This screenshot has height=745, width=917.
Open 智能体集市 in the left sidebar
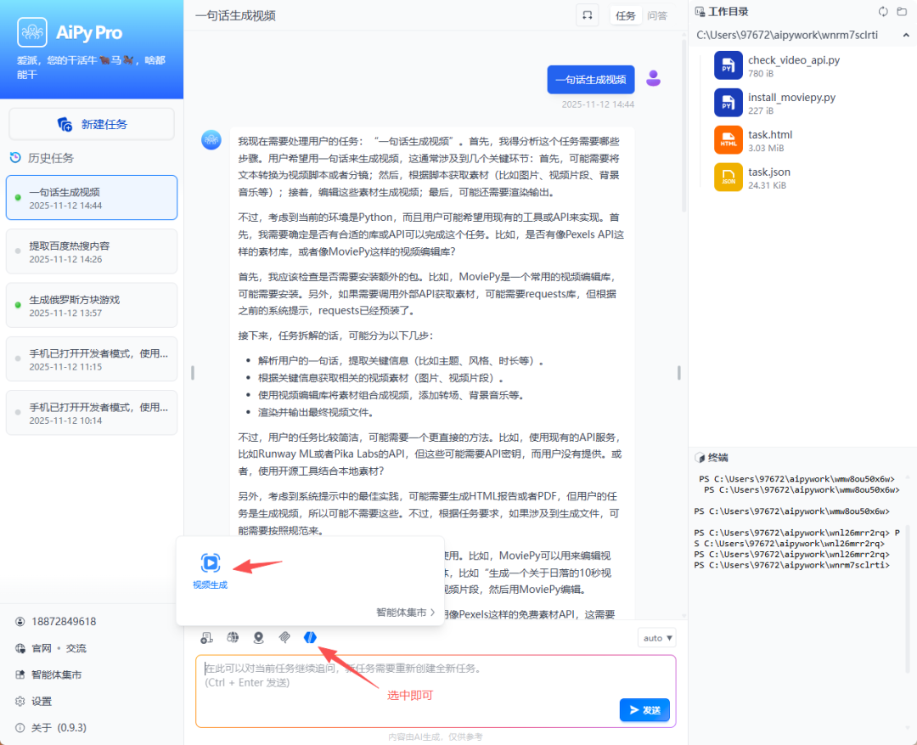click(x=56, y=674)
